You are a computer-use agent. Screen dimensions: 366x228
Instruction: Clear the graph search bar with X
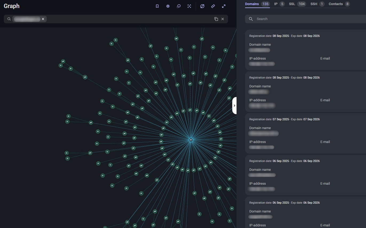(223, 19)
